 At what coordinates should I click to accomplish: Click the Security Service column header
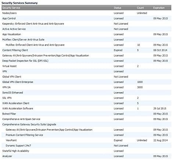click(x=11, y=8)
